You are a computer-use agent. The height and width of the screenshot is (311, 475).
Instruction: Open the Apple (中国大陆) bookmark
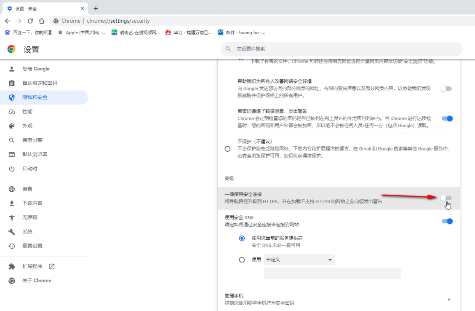(x=82, y=32)
